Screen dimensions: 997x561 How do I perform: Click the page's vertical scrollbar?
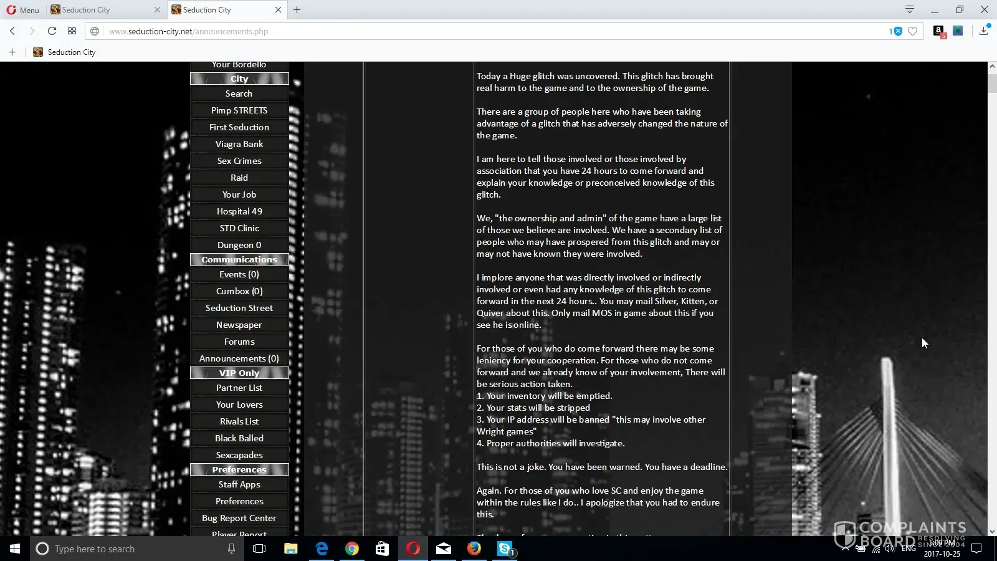992,299
